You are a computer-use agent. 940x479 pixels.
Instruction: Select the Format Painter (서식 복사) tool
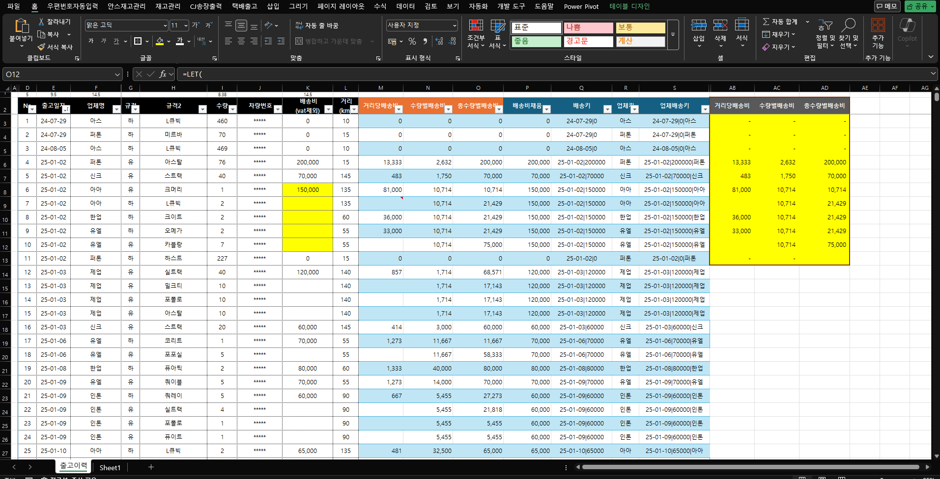coord(55,47)
